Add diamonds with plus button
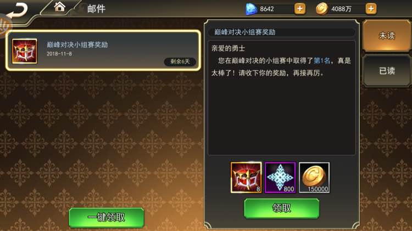Screen dimensions: 412x231 pos(300,9)
